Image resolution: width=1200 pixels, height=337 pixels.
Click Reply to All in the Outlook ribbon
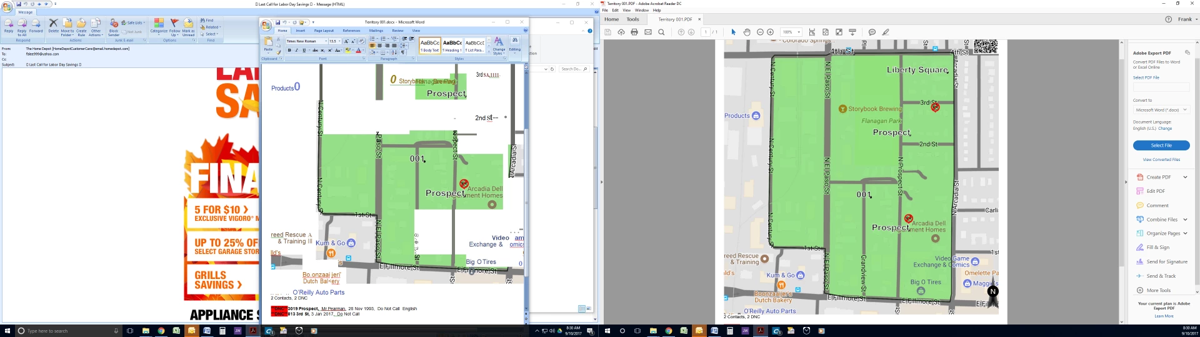(x=22, y=27)
